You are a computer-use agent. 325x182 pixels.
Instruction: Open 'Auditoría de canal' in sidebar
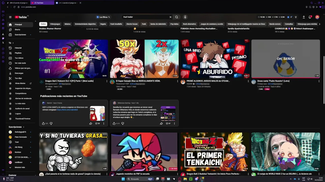click(20, 108)
